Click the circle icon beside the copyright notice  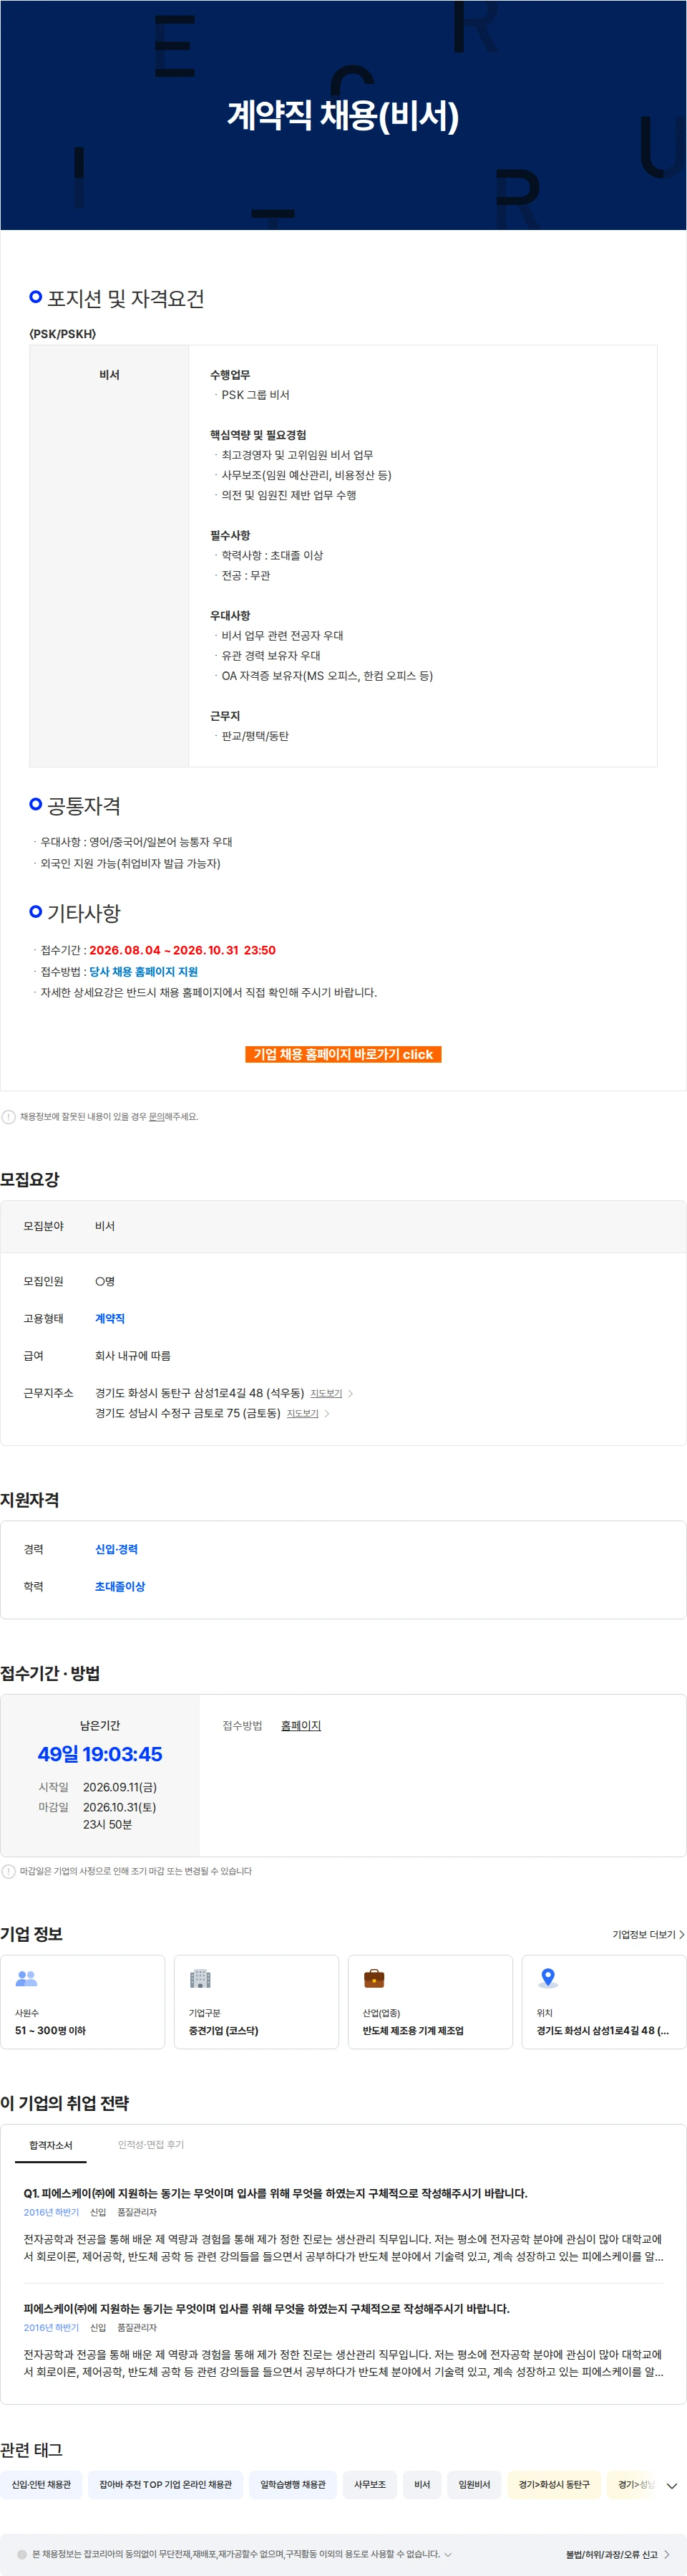(x=22, y=2554)
